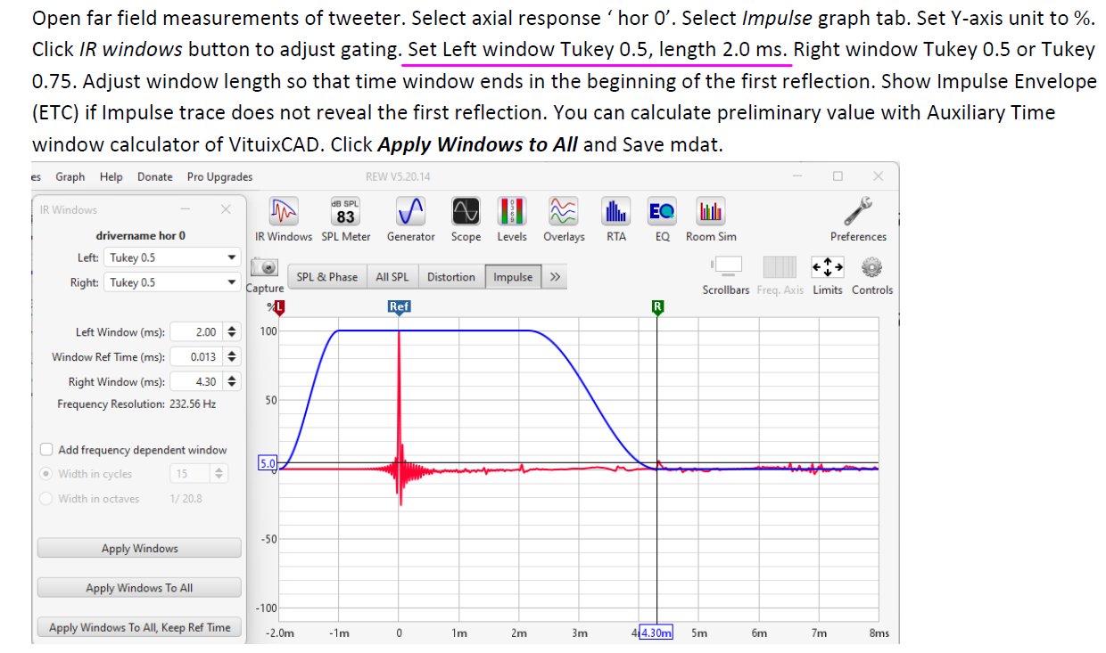The image size is (1106, 653).
Task: Toggle the Scrollbars icon
Action: (726, 266)
